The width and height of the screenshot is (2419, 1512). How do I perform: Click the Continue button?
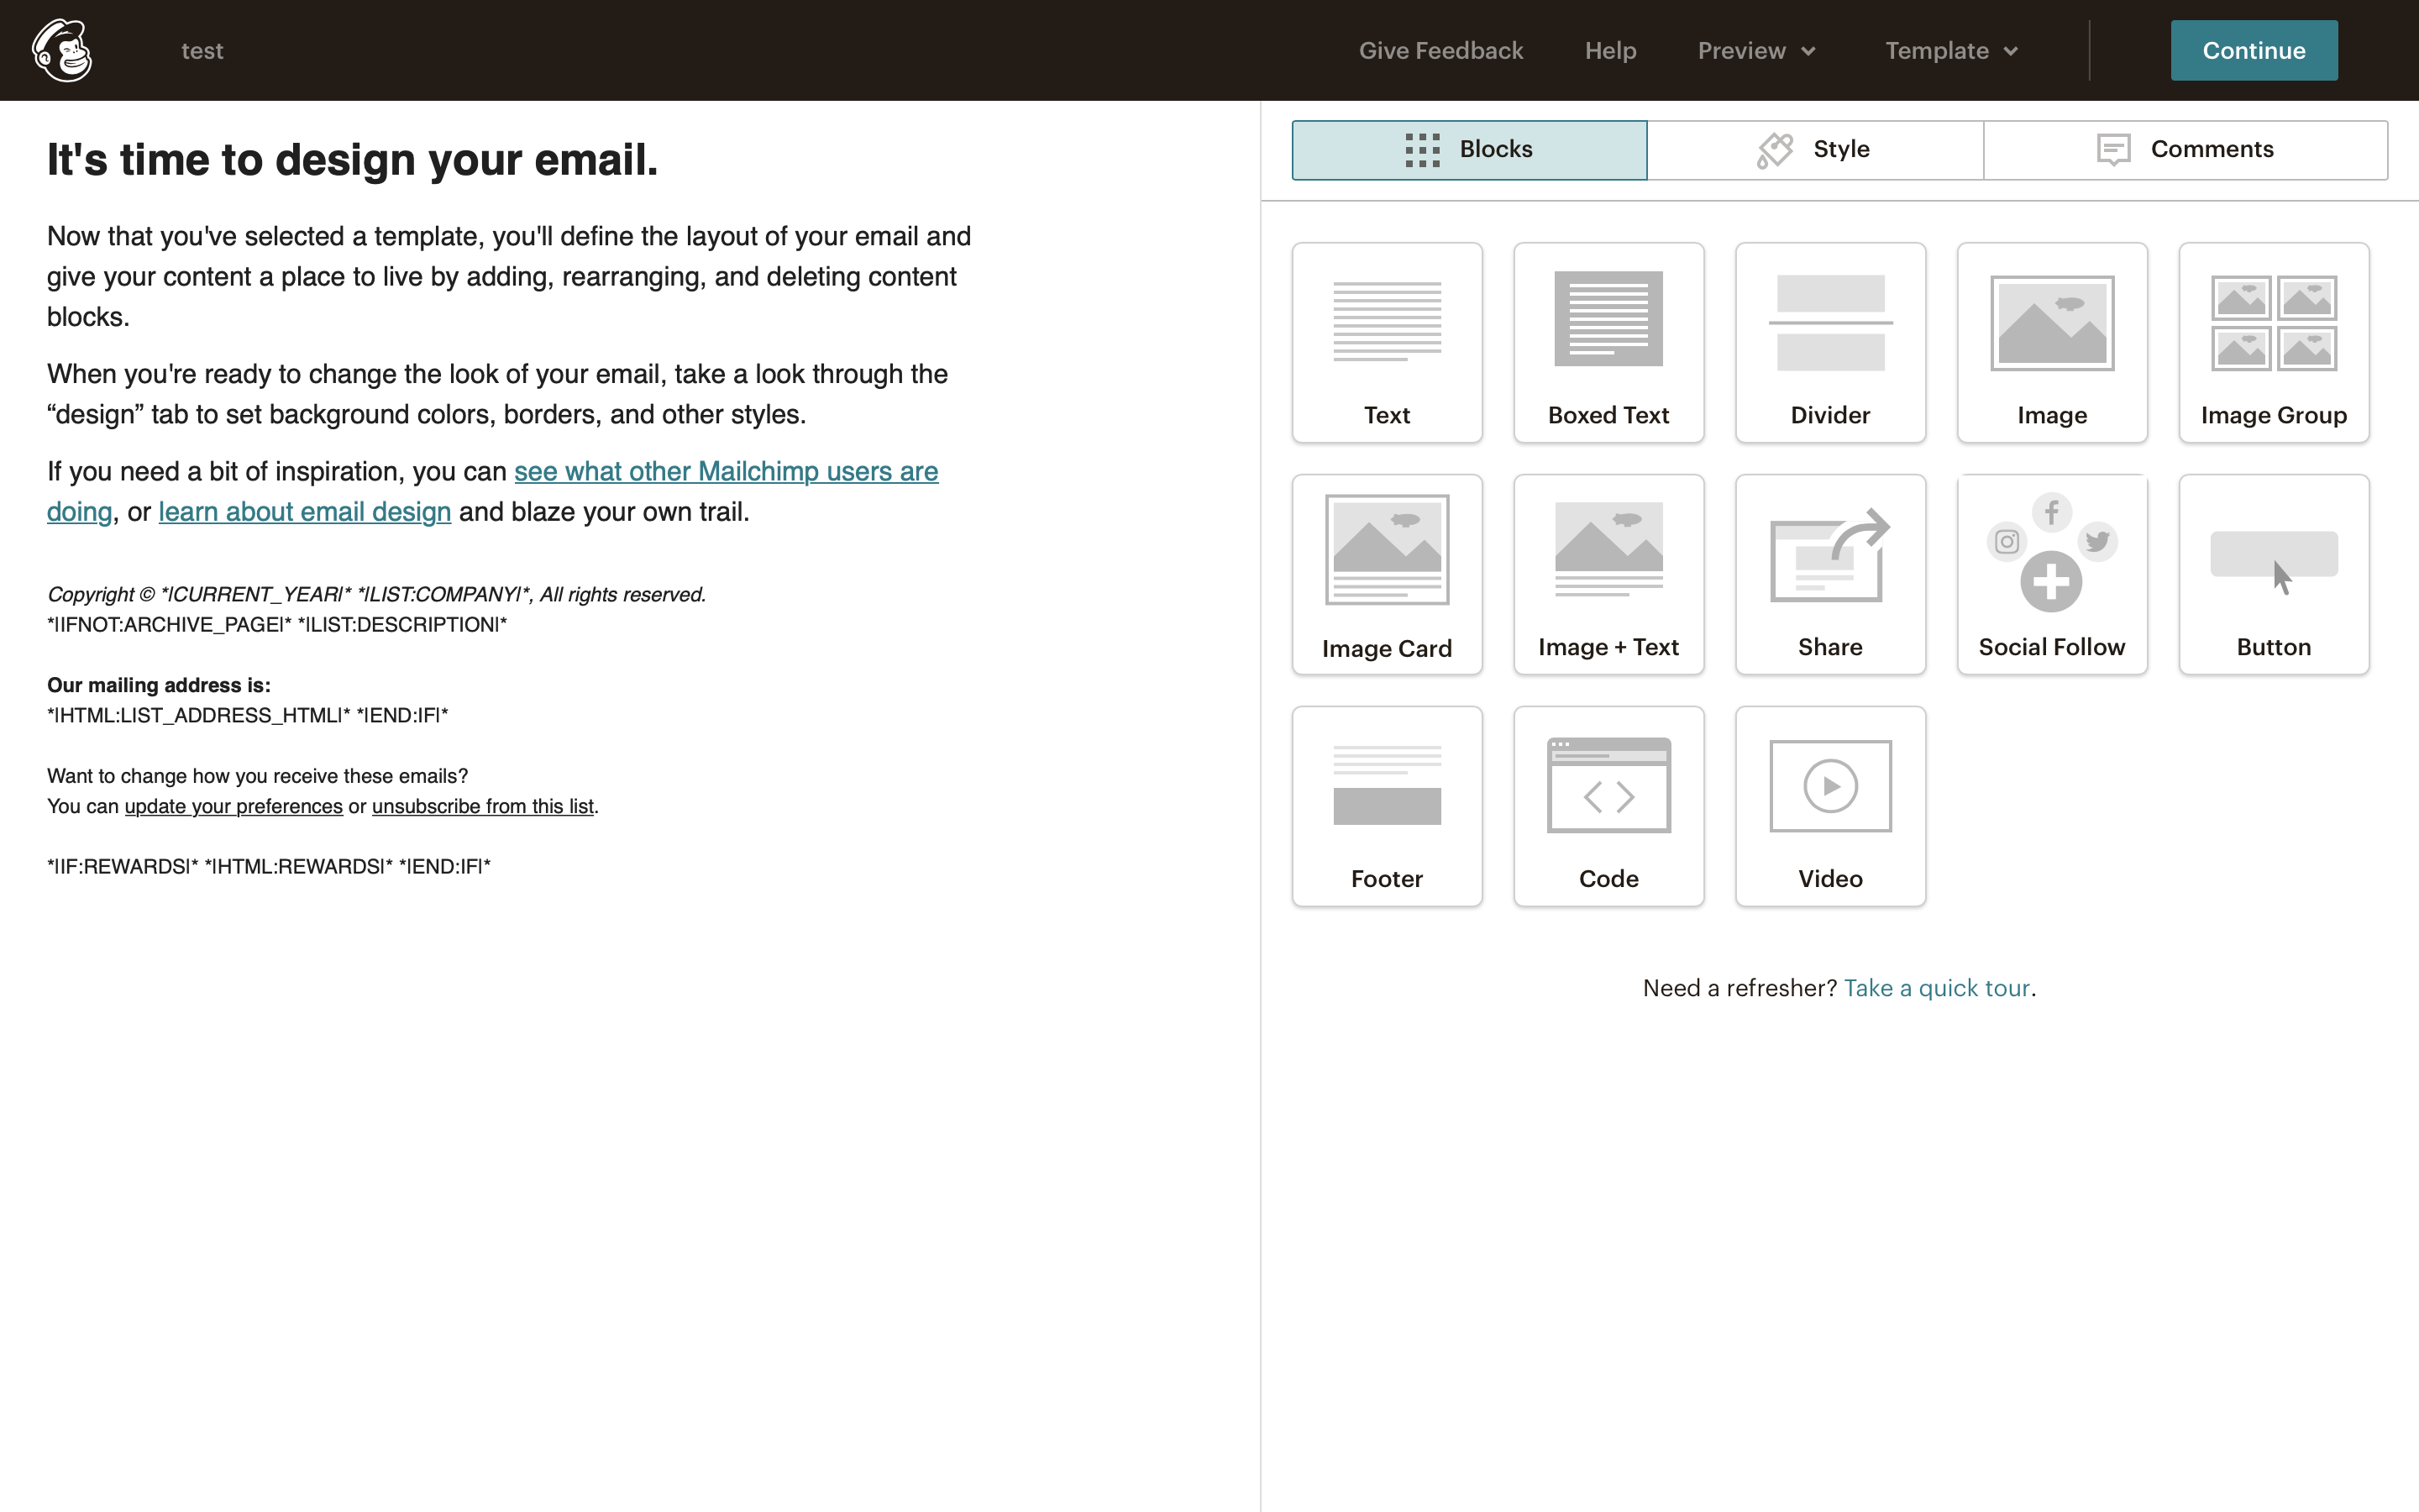2253,51
